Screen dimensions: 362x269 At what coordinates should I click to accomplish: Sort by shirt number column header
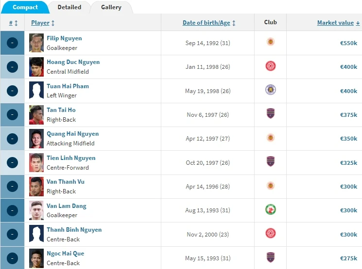tap(13, 23)
